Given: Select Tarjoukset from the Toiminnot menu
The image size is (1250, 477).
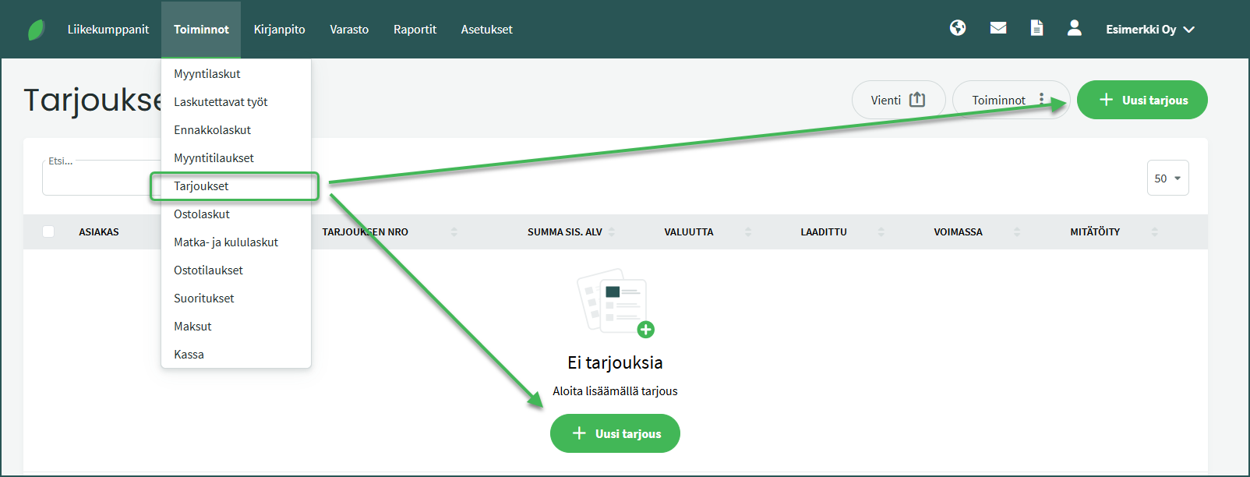Looking at the screenshot, I should coord(201,186).
